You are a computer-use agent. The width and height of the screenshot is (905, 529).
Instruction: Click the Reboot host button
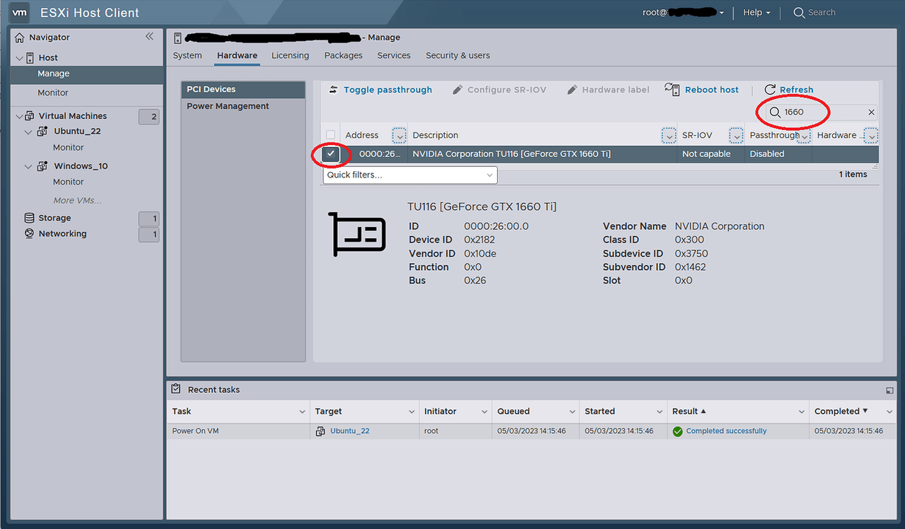(x=702, y=90)
